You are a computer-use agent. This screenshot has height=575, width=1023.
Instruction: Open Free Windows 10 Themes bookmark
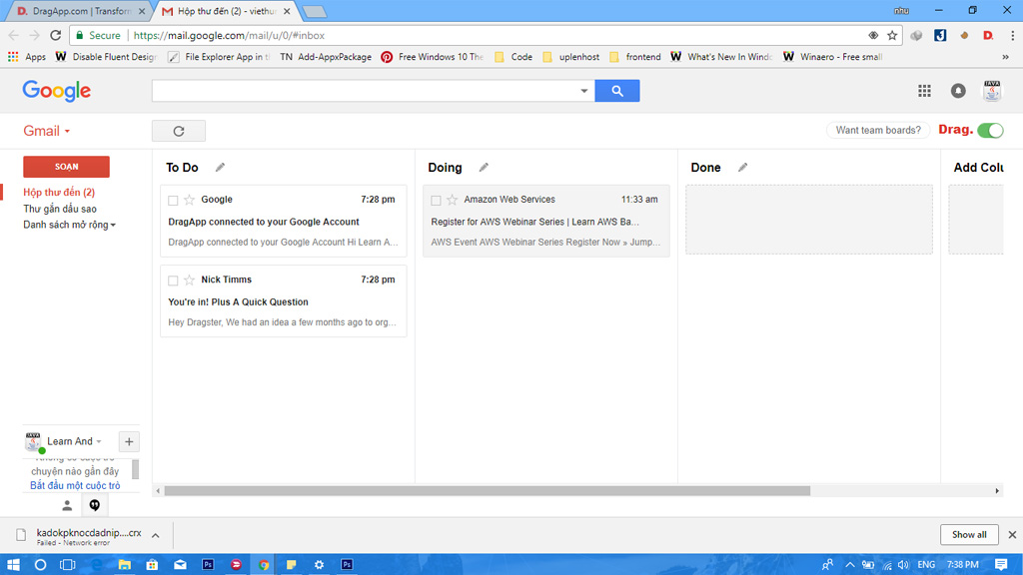click(x=433, y=57)
